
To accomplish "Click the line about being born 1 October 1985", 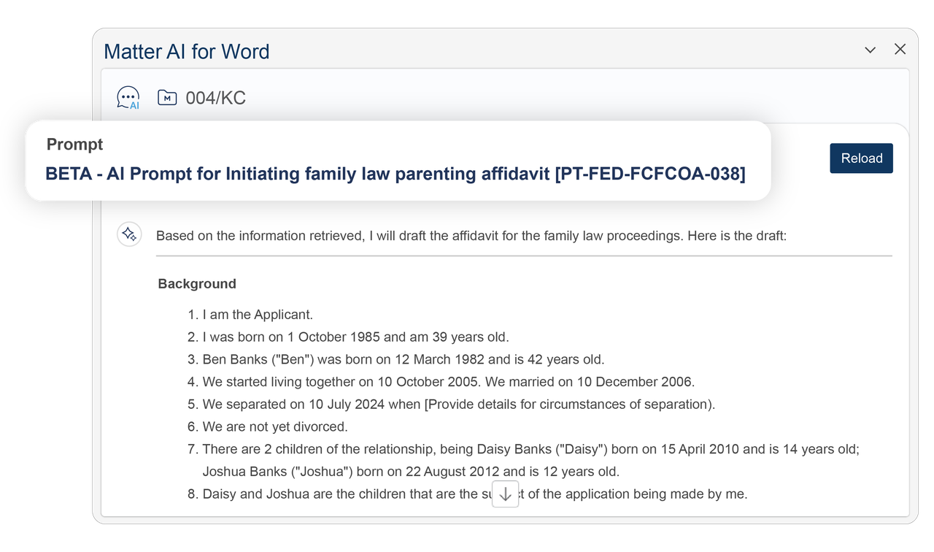I will [355, 337].
